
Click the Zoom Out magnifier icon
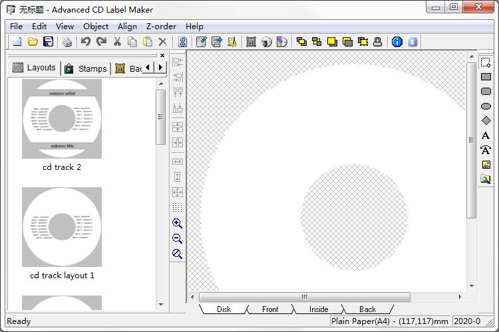(x=177, y=239)
